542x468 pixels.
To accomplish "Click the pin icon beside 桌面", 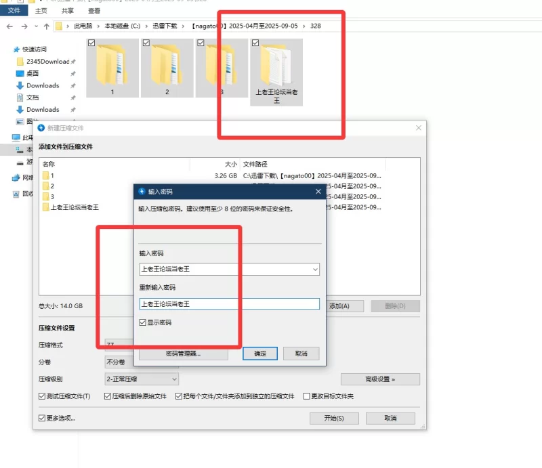I will point(73,74).
